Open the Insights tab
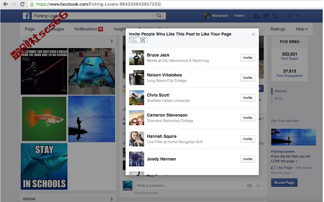The image size is (324, 202). point(119,29)
